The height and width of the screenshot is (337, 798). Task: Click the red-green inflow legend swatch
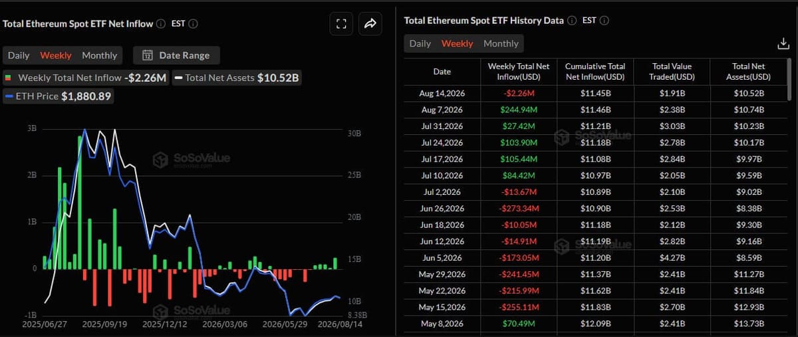click(9, 78)
